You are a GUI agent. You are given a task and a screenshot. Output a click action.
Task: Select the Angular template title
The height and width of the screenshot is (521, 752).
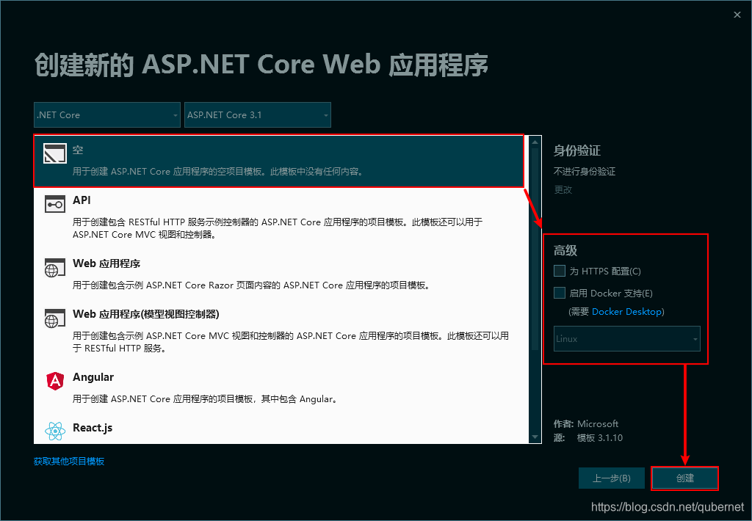(x=93, y=377)
